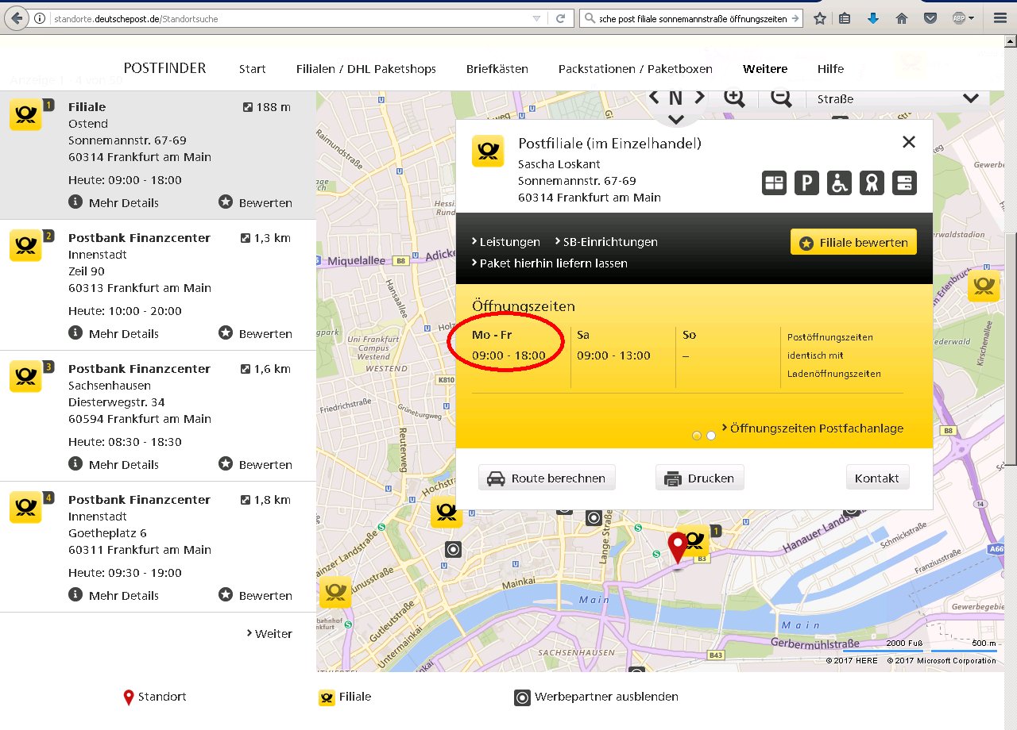Open Packstationen / Paketboxen tab

(x=636, y=69)
